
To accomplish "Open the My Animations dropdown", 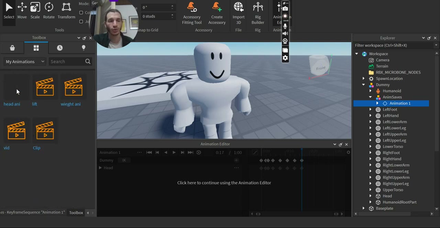I will [25, 61].
